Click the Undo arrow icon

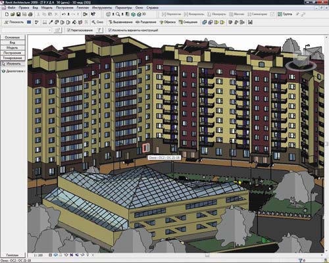[64, 14]
